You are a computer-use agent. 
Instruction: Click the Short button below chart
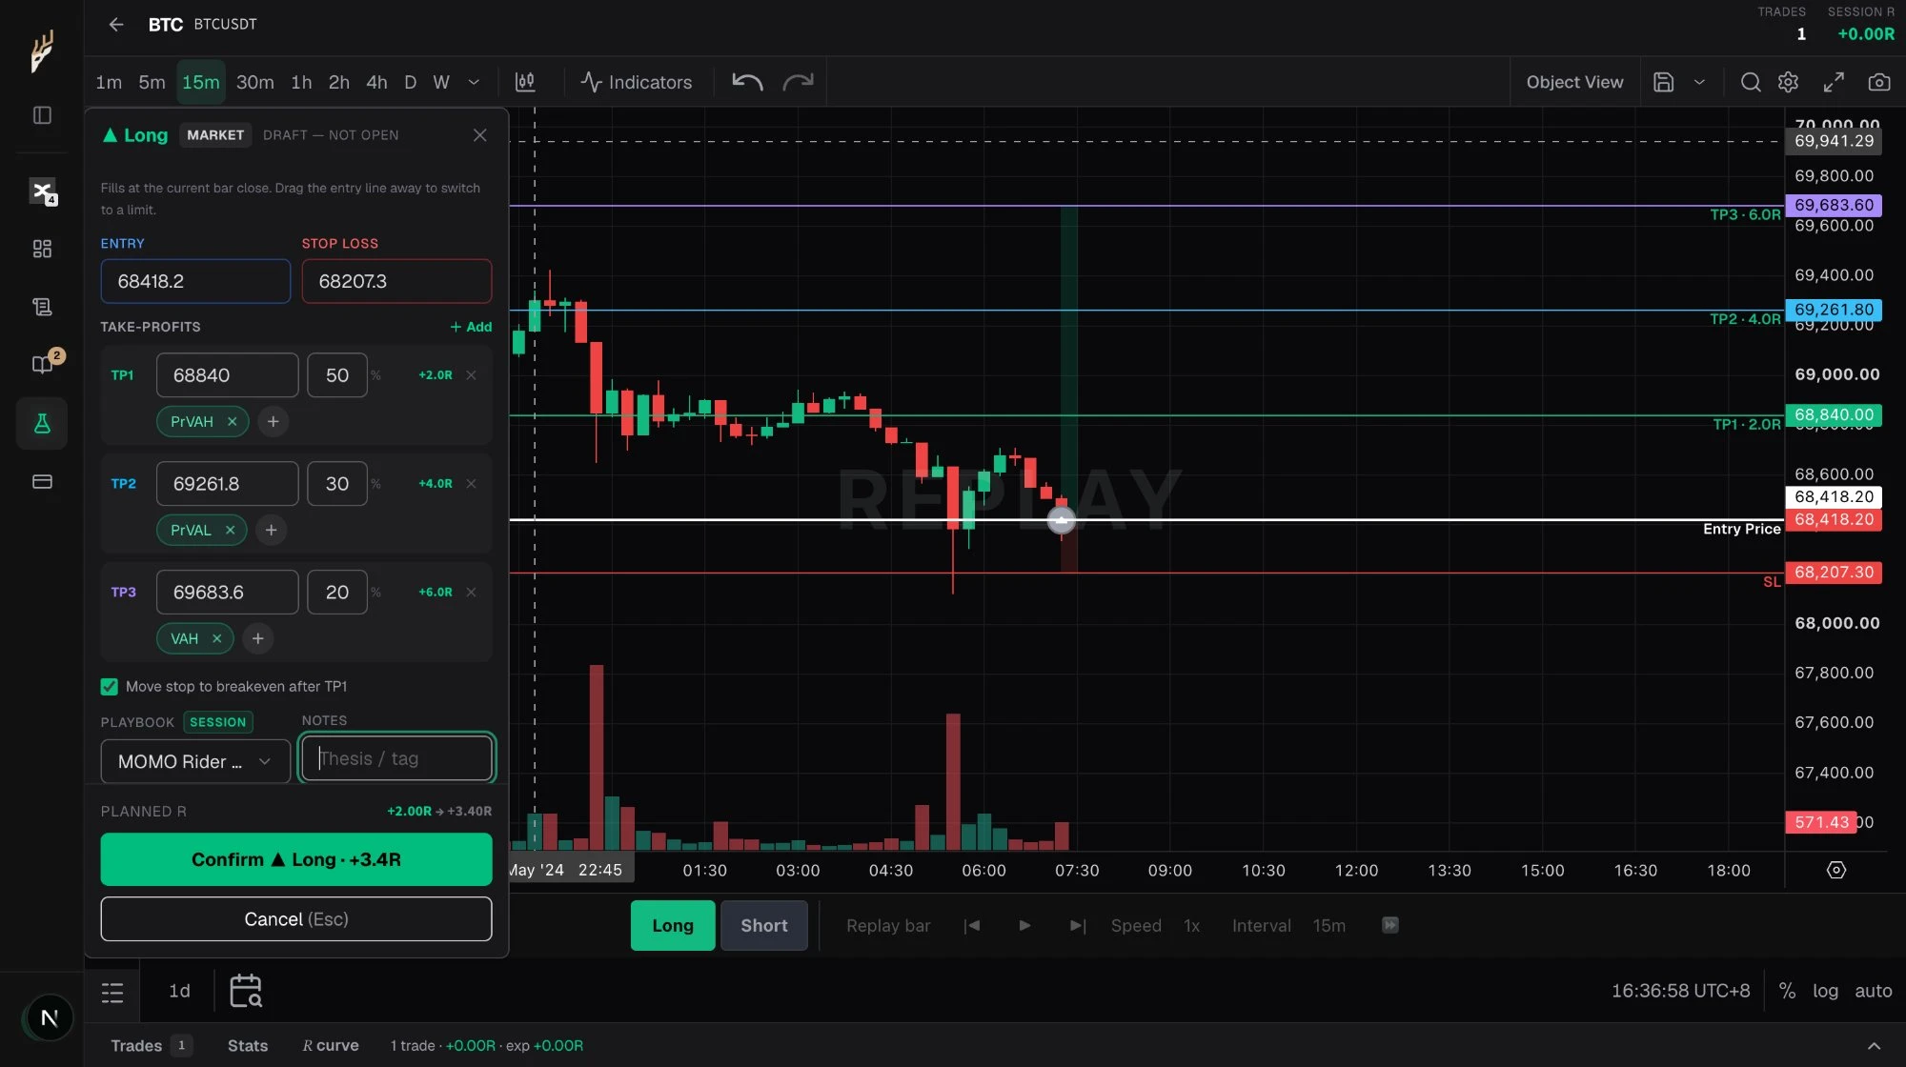tap(763, 925)
